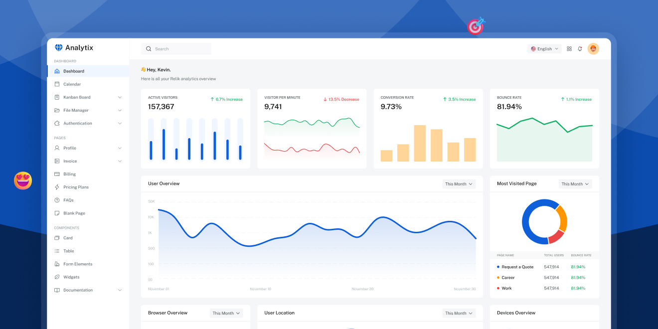Open User Location This Month dropdown
658x329 pixels.
point(459,313)
